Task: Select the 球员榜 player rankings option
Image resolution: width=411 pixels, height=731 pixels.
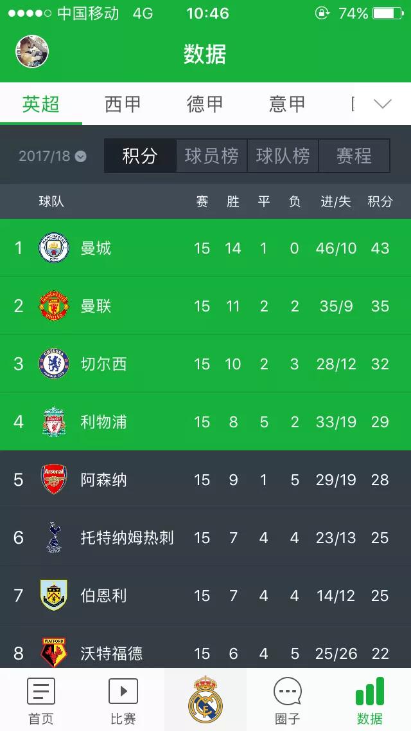Action: coord(211,156)
